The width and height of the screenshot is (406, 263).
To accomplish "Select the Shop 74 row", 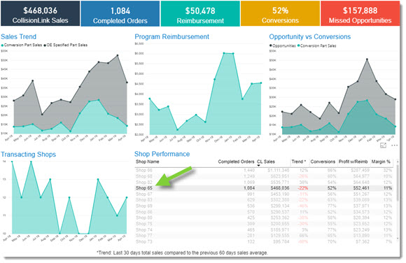I will tap(264, 230).
